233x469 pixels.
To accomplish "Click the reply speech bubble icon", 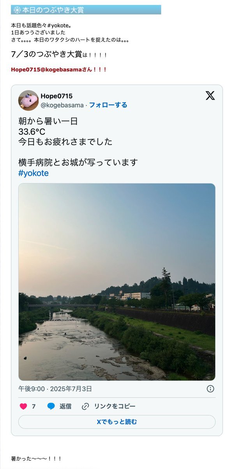I will (x=51, y=406).
